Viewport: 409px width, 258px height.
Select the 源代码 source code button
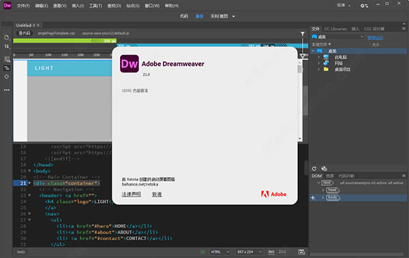25,33
